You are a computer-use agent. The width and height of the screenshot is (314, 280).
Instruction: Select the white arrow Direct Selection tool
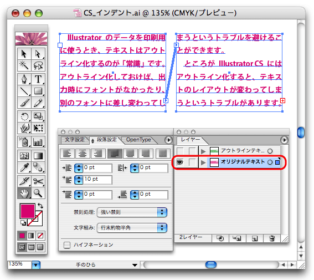click(38, 54)
